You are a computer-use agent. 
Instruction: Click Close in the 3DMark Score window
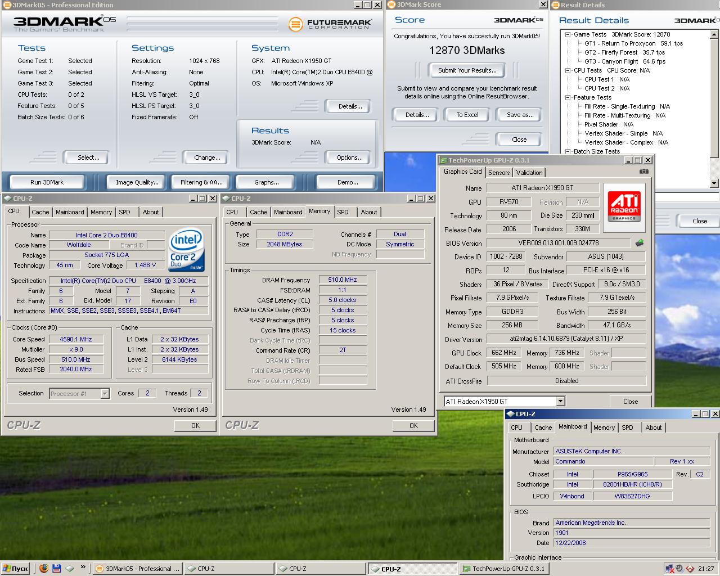(519, 139)
